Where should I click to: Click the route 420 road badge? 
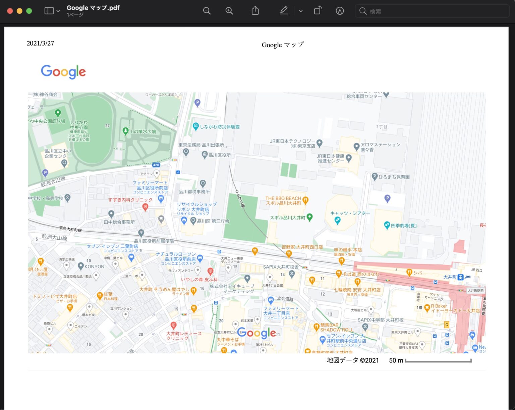click(156, 165)
